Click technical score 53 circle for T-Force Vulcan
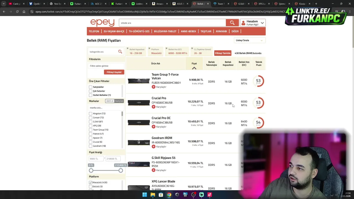The image size is (354, 199). point(258,81)
